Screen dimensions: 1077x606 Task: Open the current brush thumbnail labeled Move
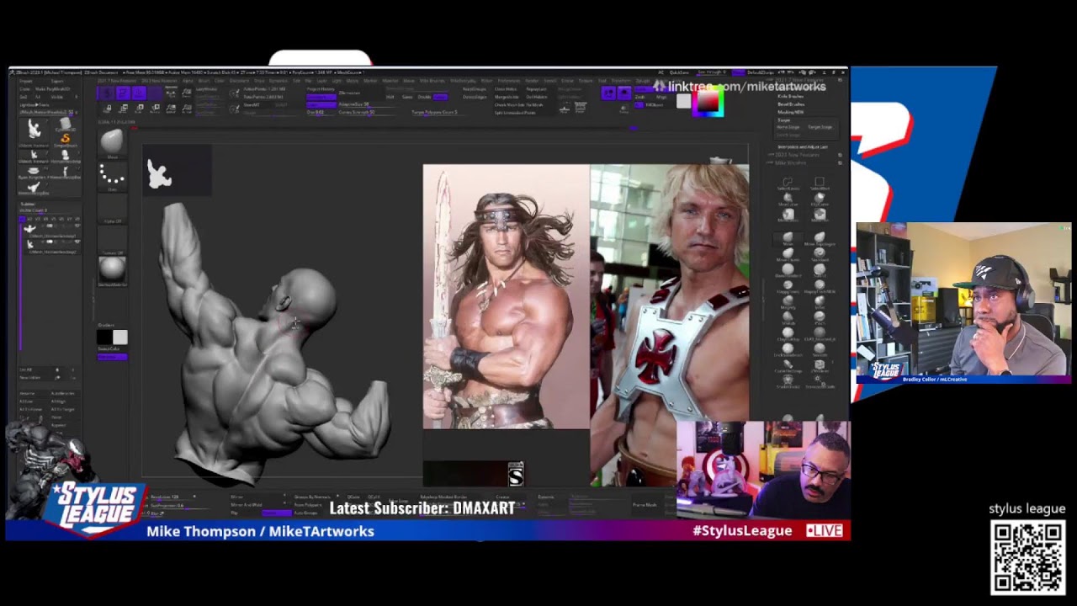click(x=112, y=143)
